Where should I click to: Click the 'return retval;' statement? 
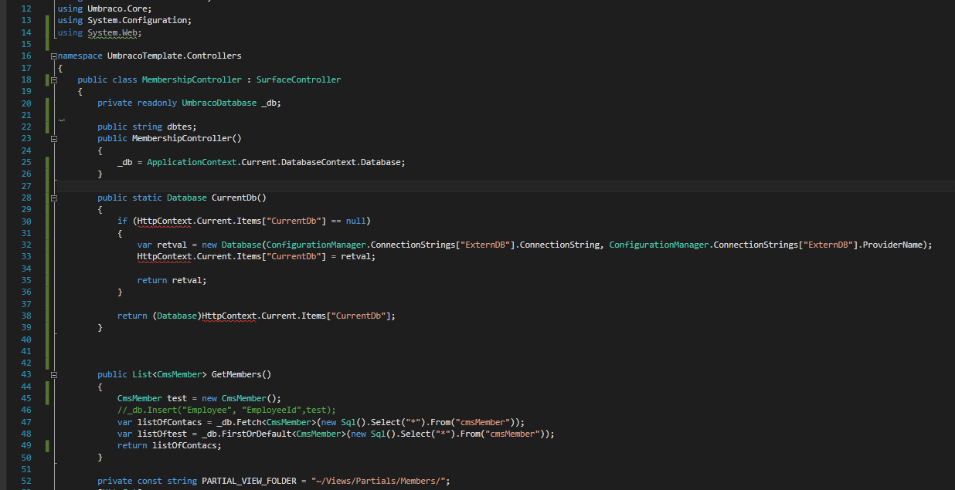coord(172,280)
